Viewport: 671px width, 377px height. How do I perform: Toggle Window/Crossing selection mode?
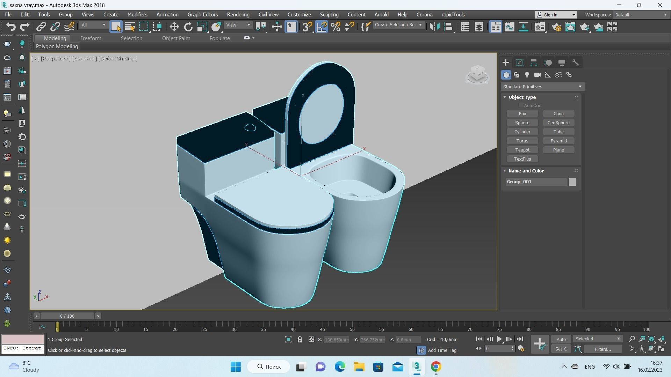point(157,27)
